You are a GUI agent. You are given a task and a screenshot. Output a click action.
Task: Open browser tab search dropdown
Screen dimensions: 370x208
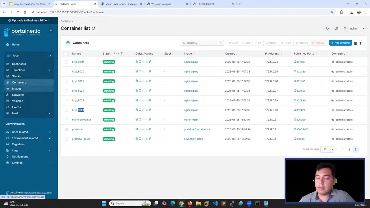pos(4,4)
